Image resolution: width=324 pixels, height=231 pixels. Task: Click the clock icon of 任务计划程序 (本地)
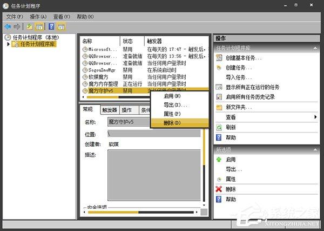pyautogui.click(x=8, y=37)
